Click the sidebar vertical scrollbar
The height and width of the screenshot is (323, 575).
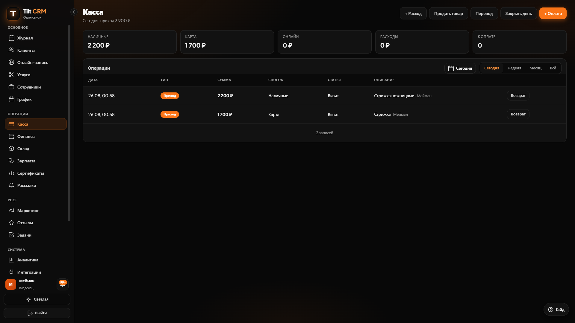click(x=69, y=123)
